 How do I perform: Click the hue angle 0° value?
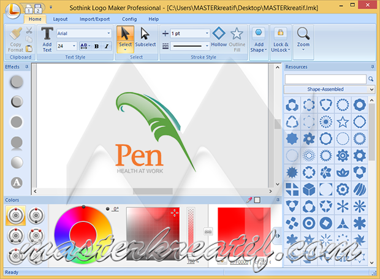[x=116, y=209]
